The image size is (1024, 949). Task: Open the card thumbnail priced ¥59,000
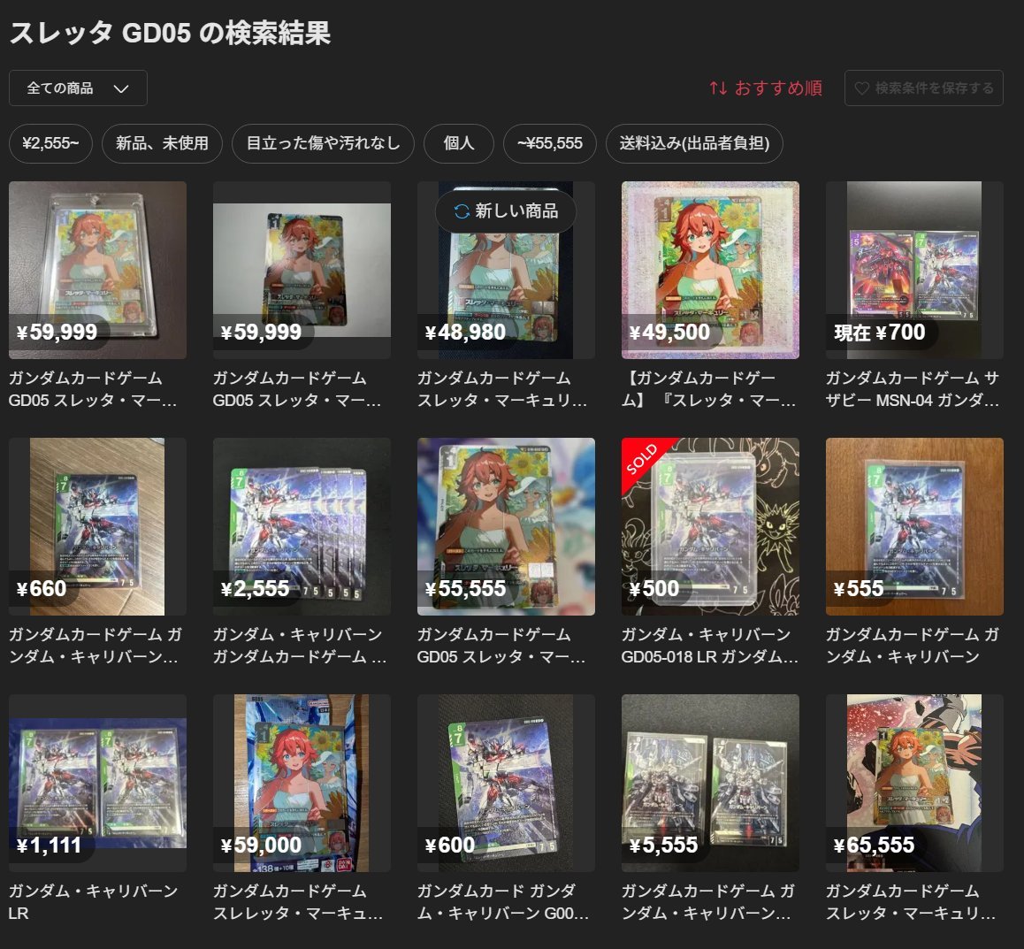tap(302, 783)
